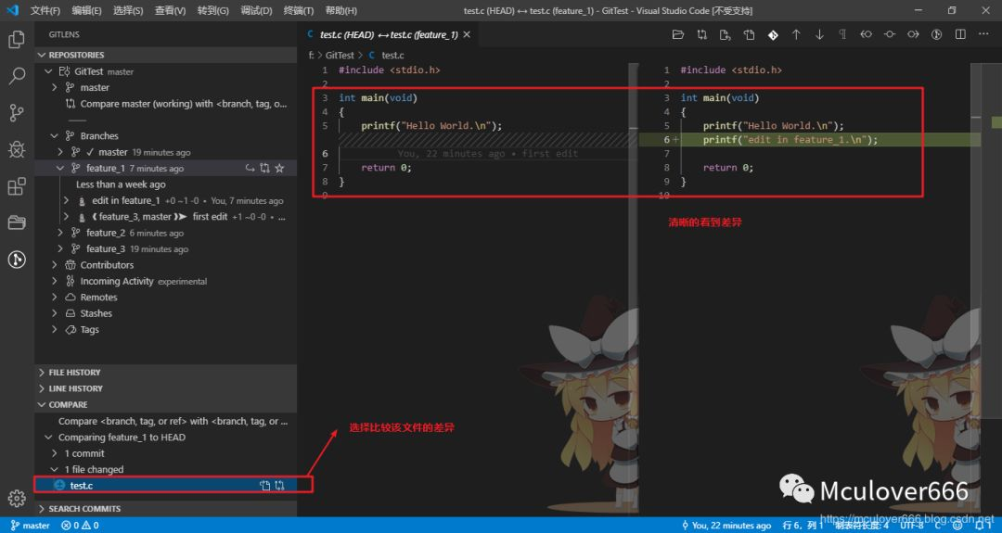Screen dimensions: 1002x533
Task: Expand the feature_2 branch
Action: click(60, 233)
